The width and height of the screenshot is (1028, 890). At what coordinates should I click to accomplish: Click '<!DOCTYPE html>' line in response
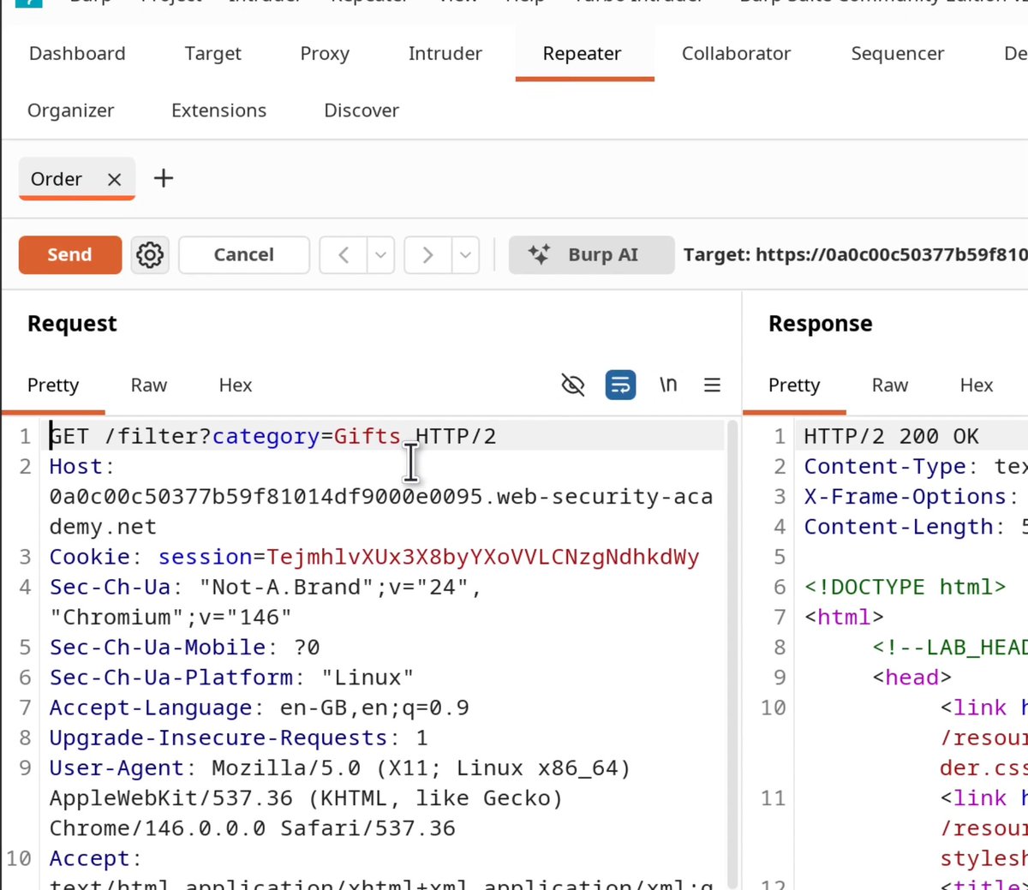click(x=905, y=587)
